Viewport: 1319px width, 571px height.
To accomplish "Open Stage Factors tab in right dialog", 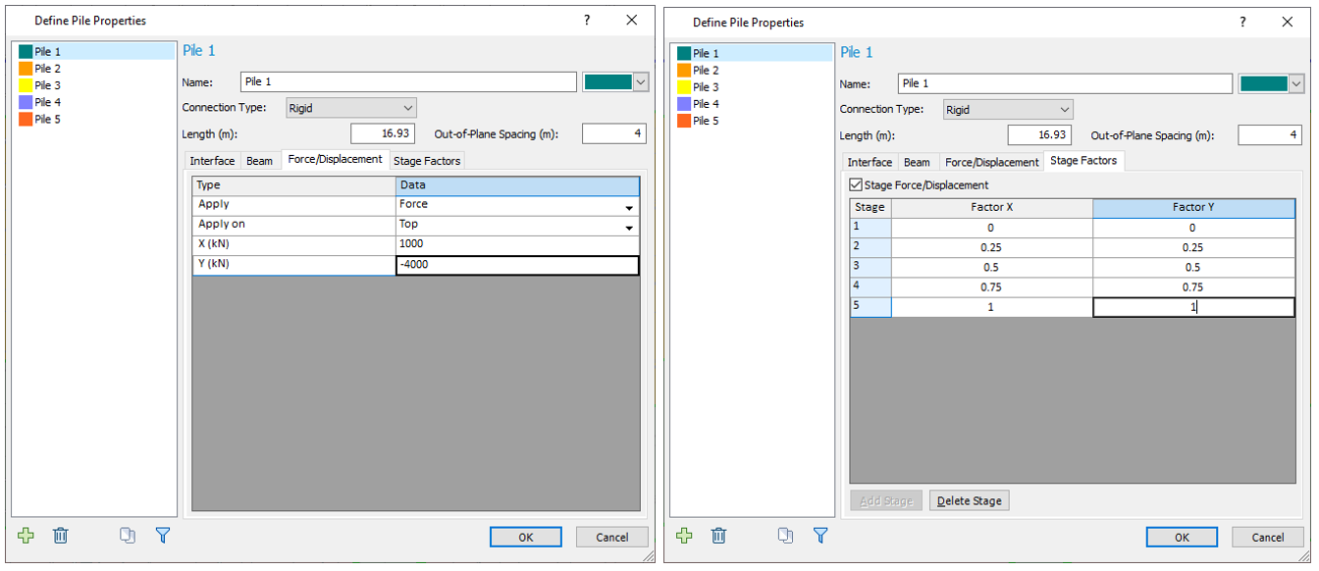I will 1083,161.
